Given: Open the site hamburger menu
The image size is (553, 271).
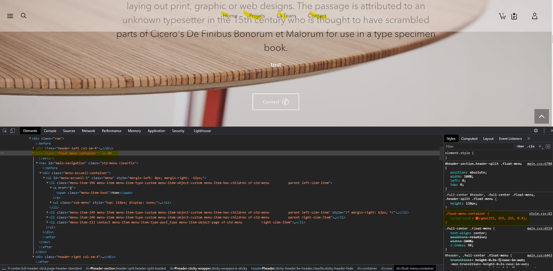Looking at the screenshot, I should tap(10, 16).
